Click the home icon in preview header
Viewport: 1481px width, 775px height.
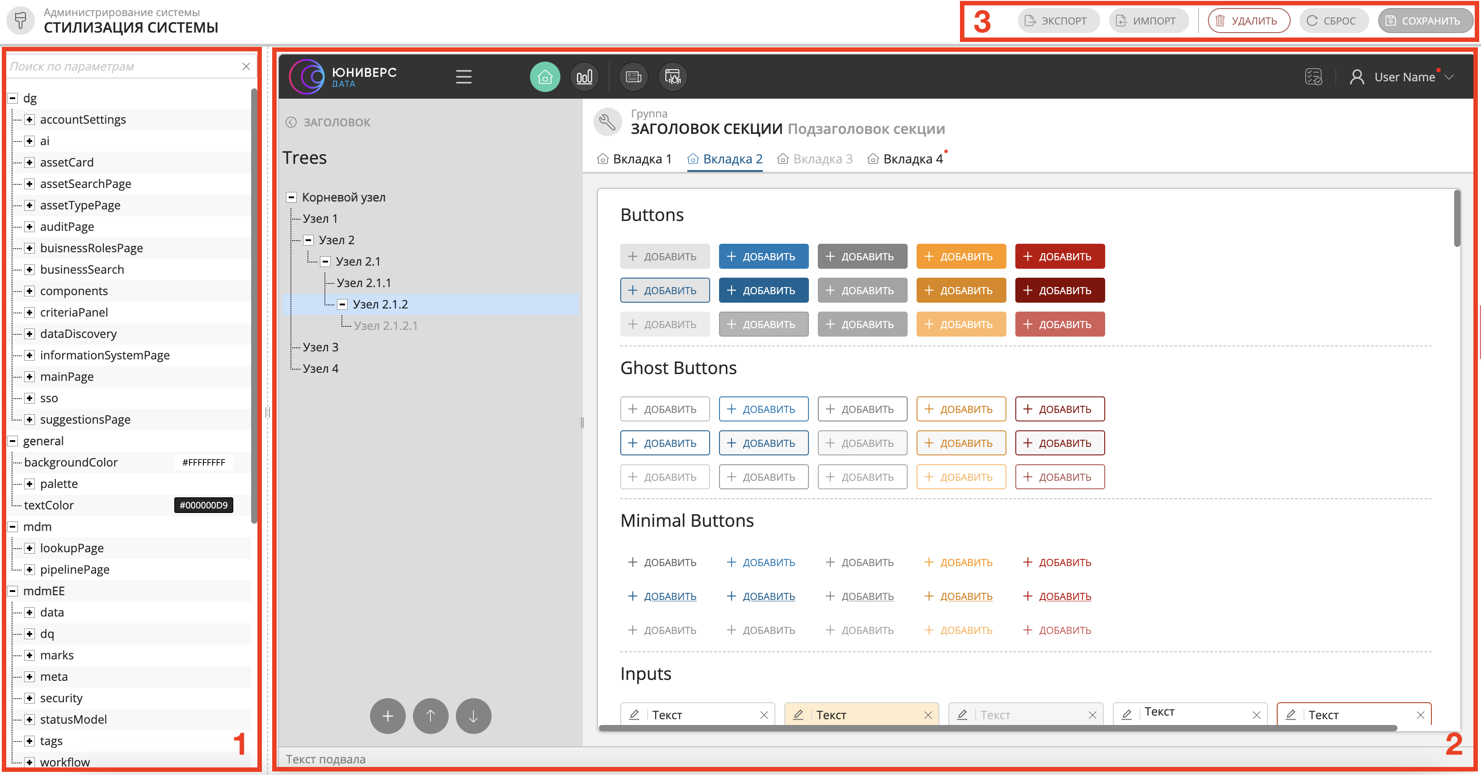coord(544,76)
